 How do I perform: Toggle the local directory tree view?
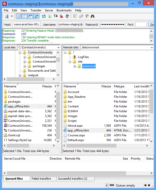pyautogui.click(x=25, y=16)
